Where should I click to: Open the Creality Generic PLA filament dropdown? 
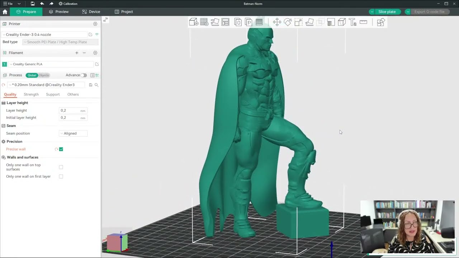tap(51, 64)
